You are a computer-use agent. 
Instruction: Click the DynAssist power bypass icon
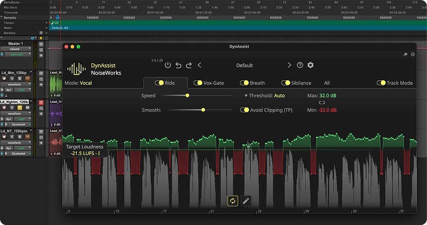(168, 65)
